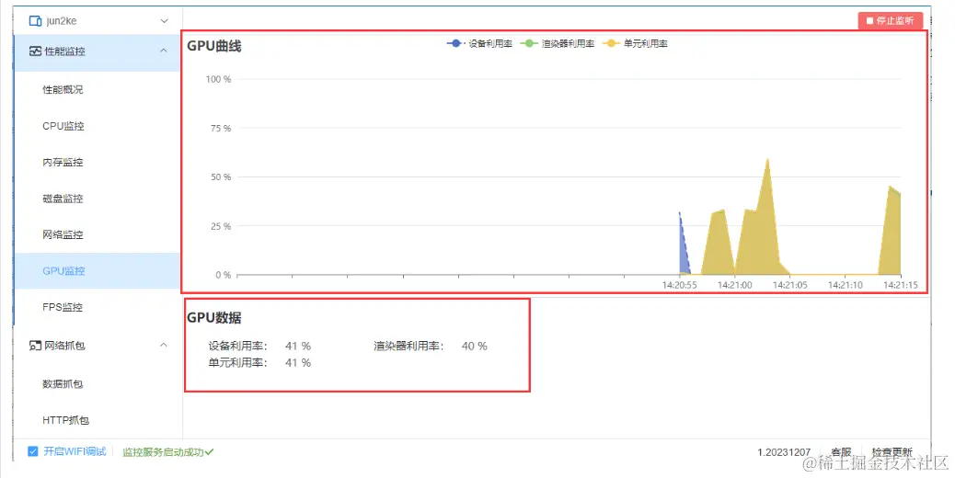Uncheck the 开启WIFI调试 checkbox
The width and height of the screenshot is (955, 478).
33,451
